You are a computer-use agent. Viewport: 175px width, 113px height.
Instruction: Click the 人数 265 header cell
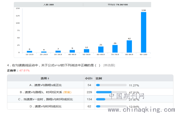[x=49, y=5]
